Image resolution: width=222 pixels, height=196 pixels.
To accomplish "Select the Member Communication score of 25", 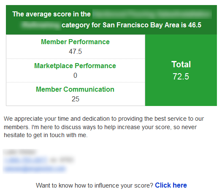I will pyautogui.click(x=76, y=99).
